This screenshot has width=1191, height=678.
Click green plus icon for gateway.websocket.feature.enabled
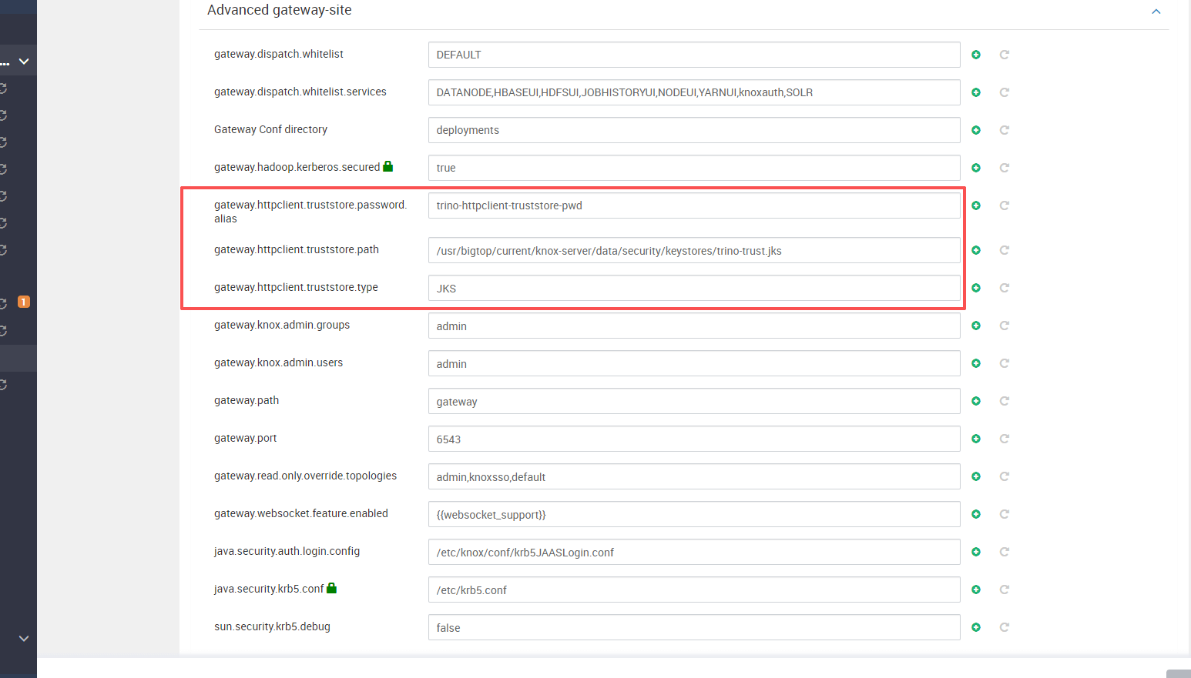tap(976, 514)
